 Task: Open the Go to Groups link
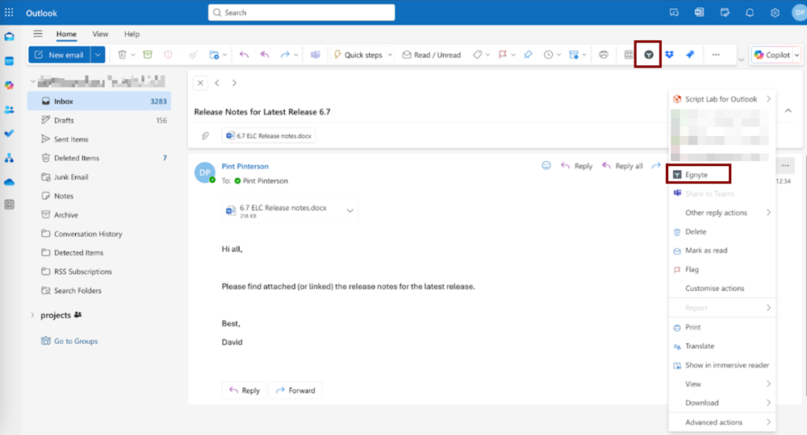click(x=75, y=342)
